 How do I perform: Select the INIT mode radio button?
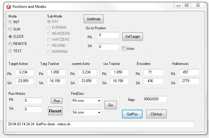pos(10,22)
